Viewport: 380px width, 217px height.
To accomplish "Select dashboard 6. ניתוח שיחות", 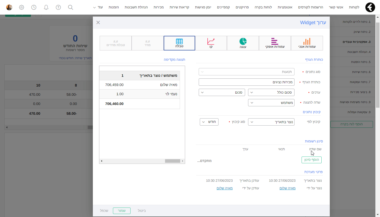I will pos(353,72).
